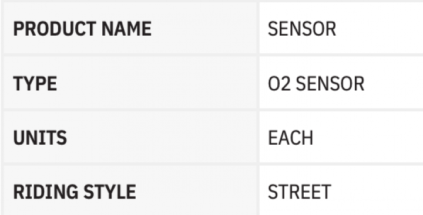Select the EACH units value
The width and height of the screenshot is (423, 215).
[x=290, y=138]
